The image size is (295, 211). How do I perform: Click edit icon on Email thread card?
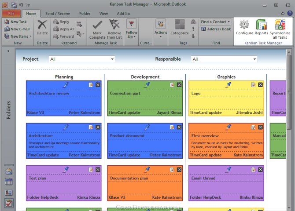(x=253, y=170)
